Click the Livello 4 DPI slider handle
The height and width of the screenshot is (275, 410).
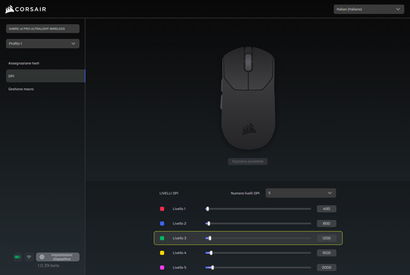[211, 253]
